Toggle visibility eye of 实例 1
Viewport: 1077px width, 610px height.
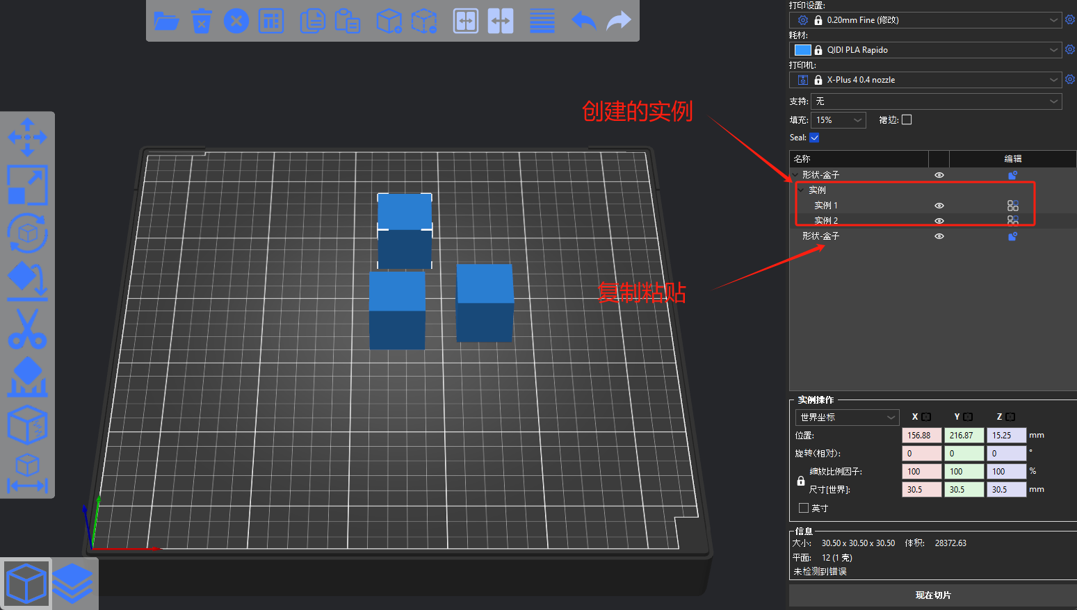(x=939, y=206)
